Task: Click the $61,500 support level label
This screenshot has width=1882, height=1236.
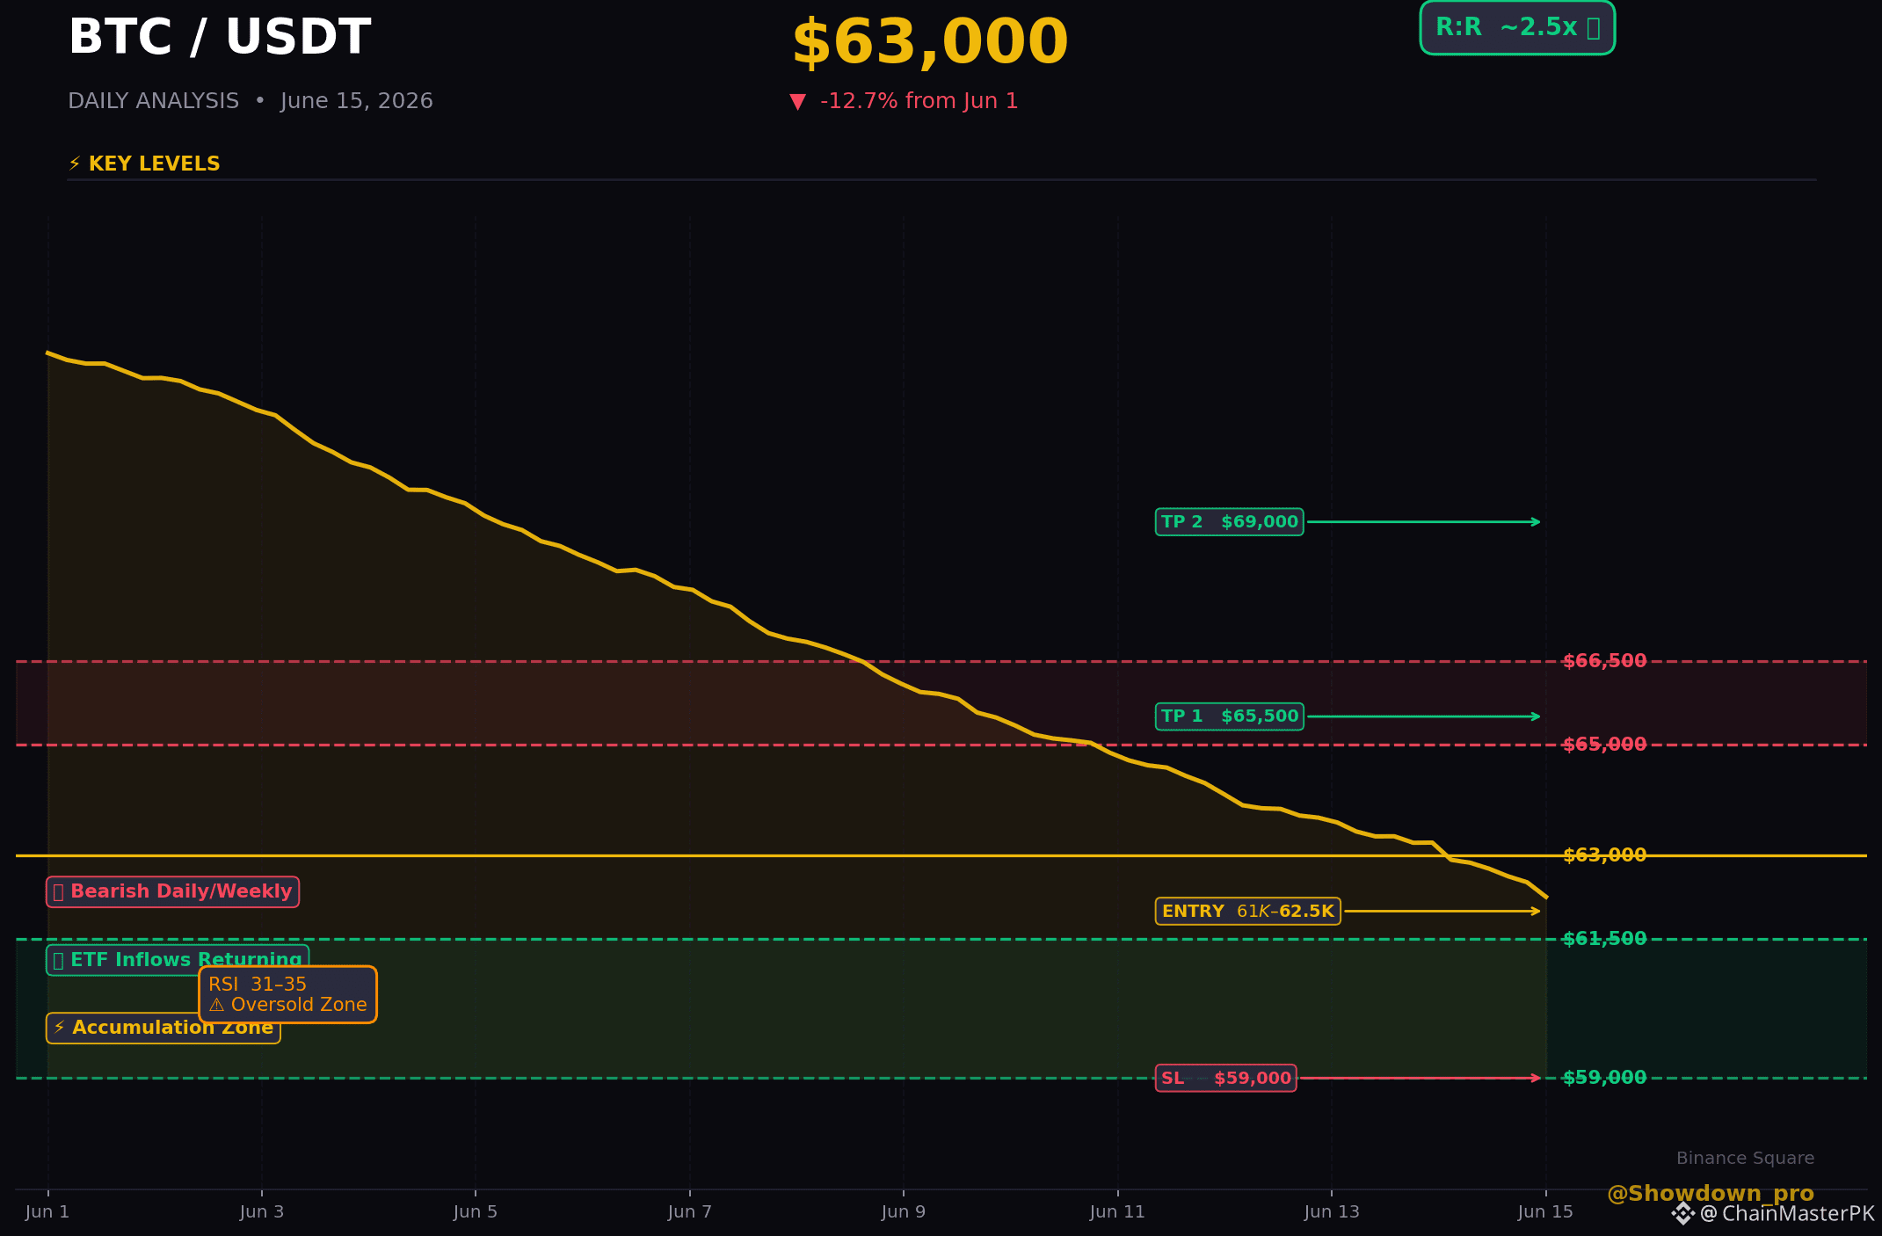Action: [1604, 939]
